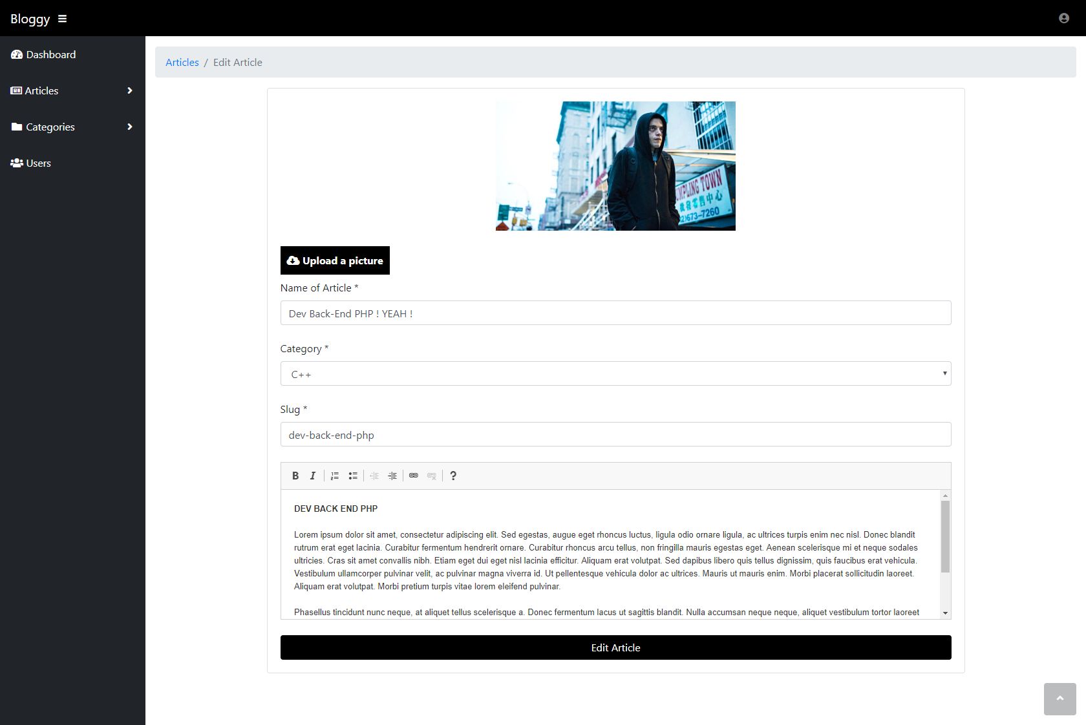Click the editor scrollbar up arrow
Image resolution: width=1086 pixels, height=725 pixels.
945,496
